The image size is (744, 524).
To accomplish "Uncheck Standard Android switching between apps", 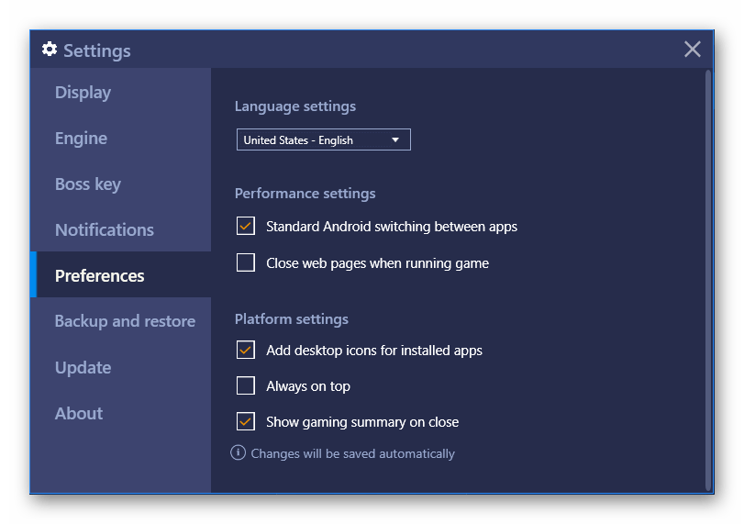I will [246, 226].
